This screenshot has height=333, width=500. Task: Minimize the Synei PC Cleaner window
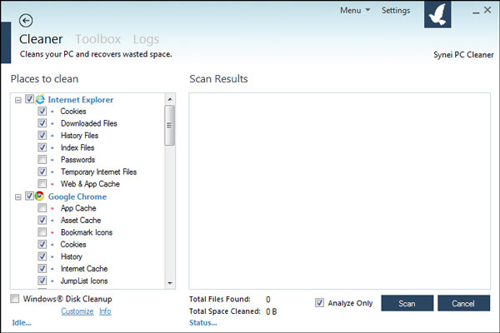tap(476, 12)
